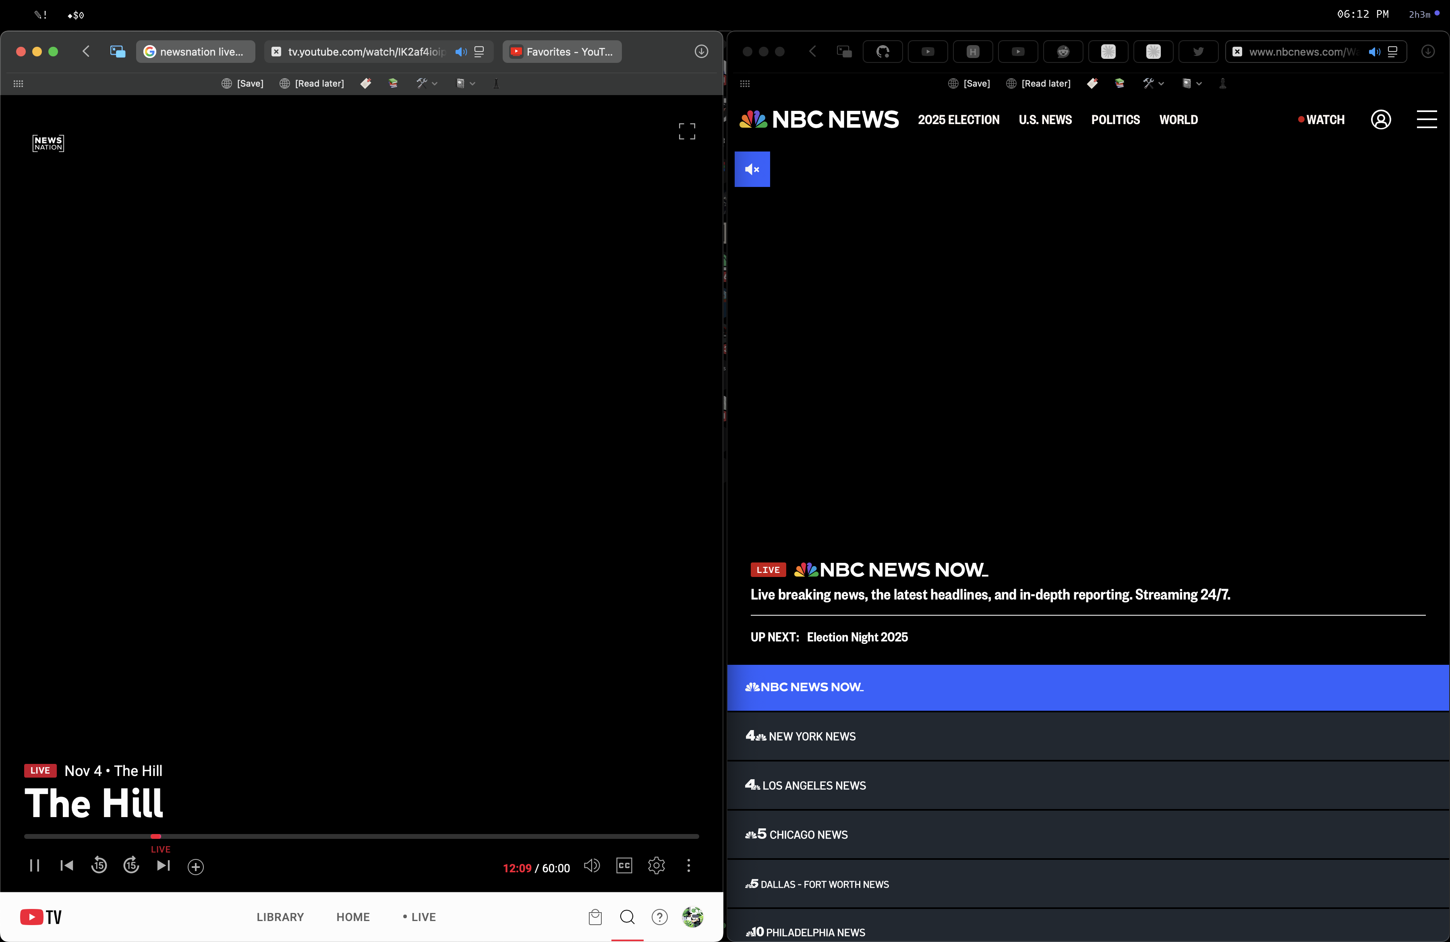Open the hamburger menu on NBC News

1427,119
